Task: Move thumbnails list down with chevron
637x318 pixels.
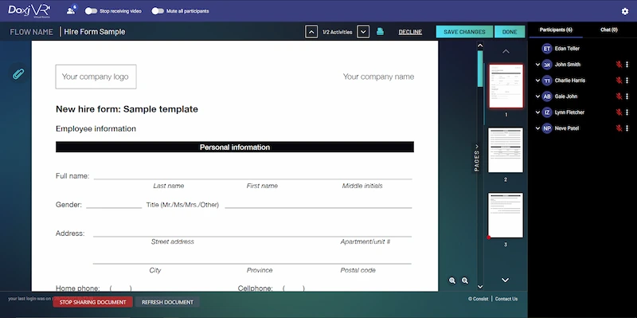Action: click(506, 280)
